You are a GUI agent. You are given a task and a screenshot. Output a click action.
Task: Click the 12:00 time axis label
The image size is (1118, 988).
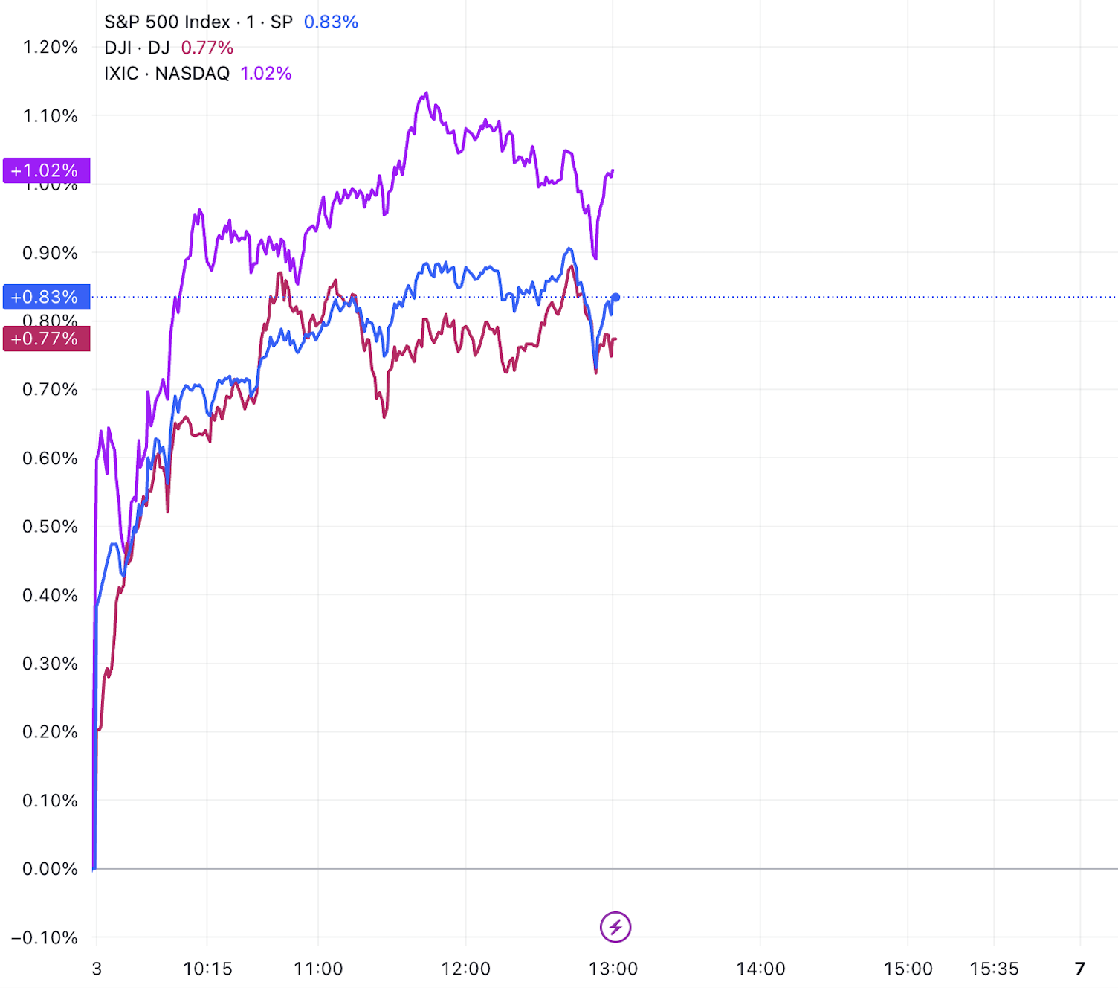(x=466, y=969)
